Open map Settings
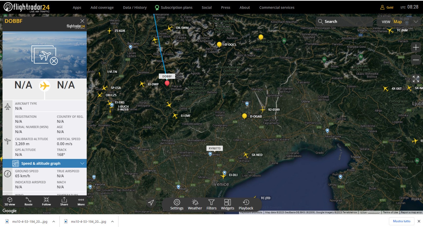This screenshot has width=423, height=227. 177,205
